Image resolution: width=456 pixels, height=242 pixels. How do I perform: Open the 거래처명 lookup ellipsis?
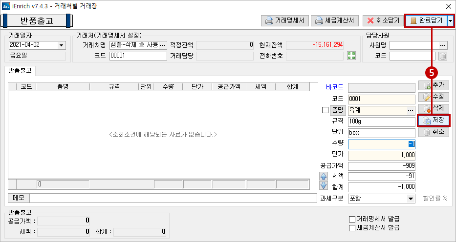[163, 45]
